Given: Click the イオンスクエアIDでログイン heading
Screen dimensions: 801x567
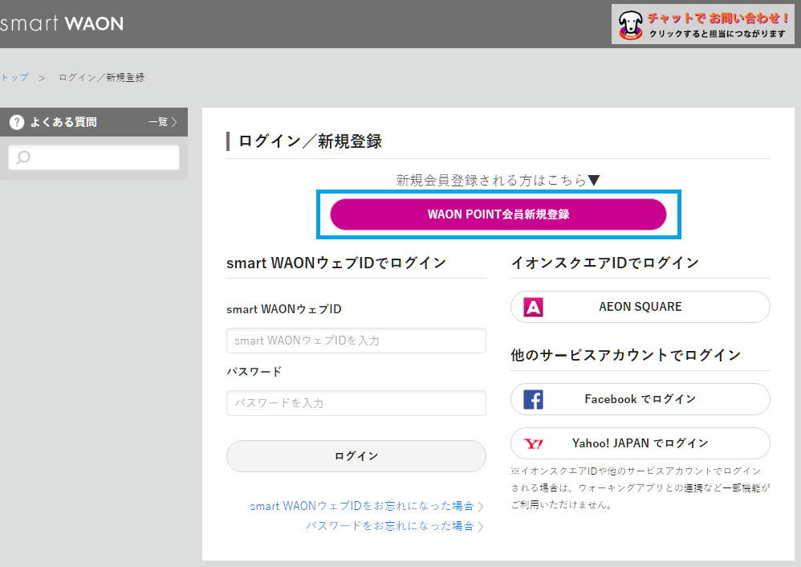Looking at the screenshot, I should (x=605, y=263).
